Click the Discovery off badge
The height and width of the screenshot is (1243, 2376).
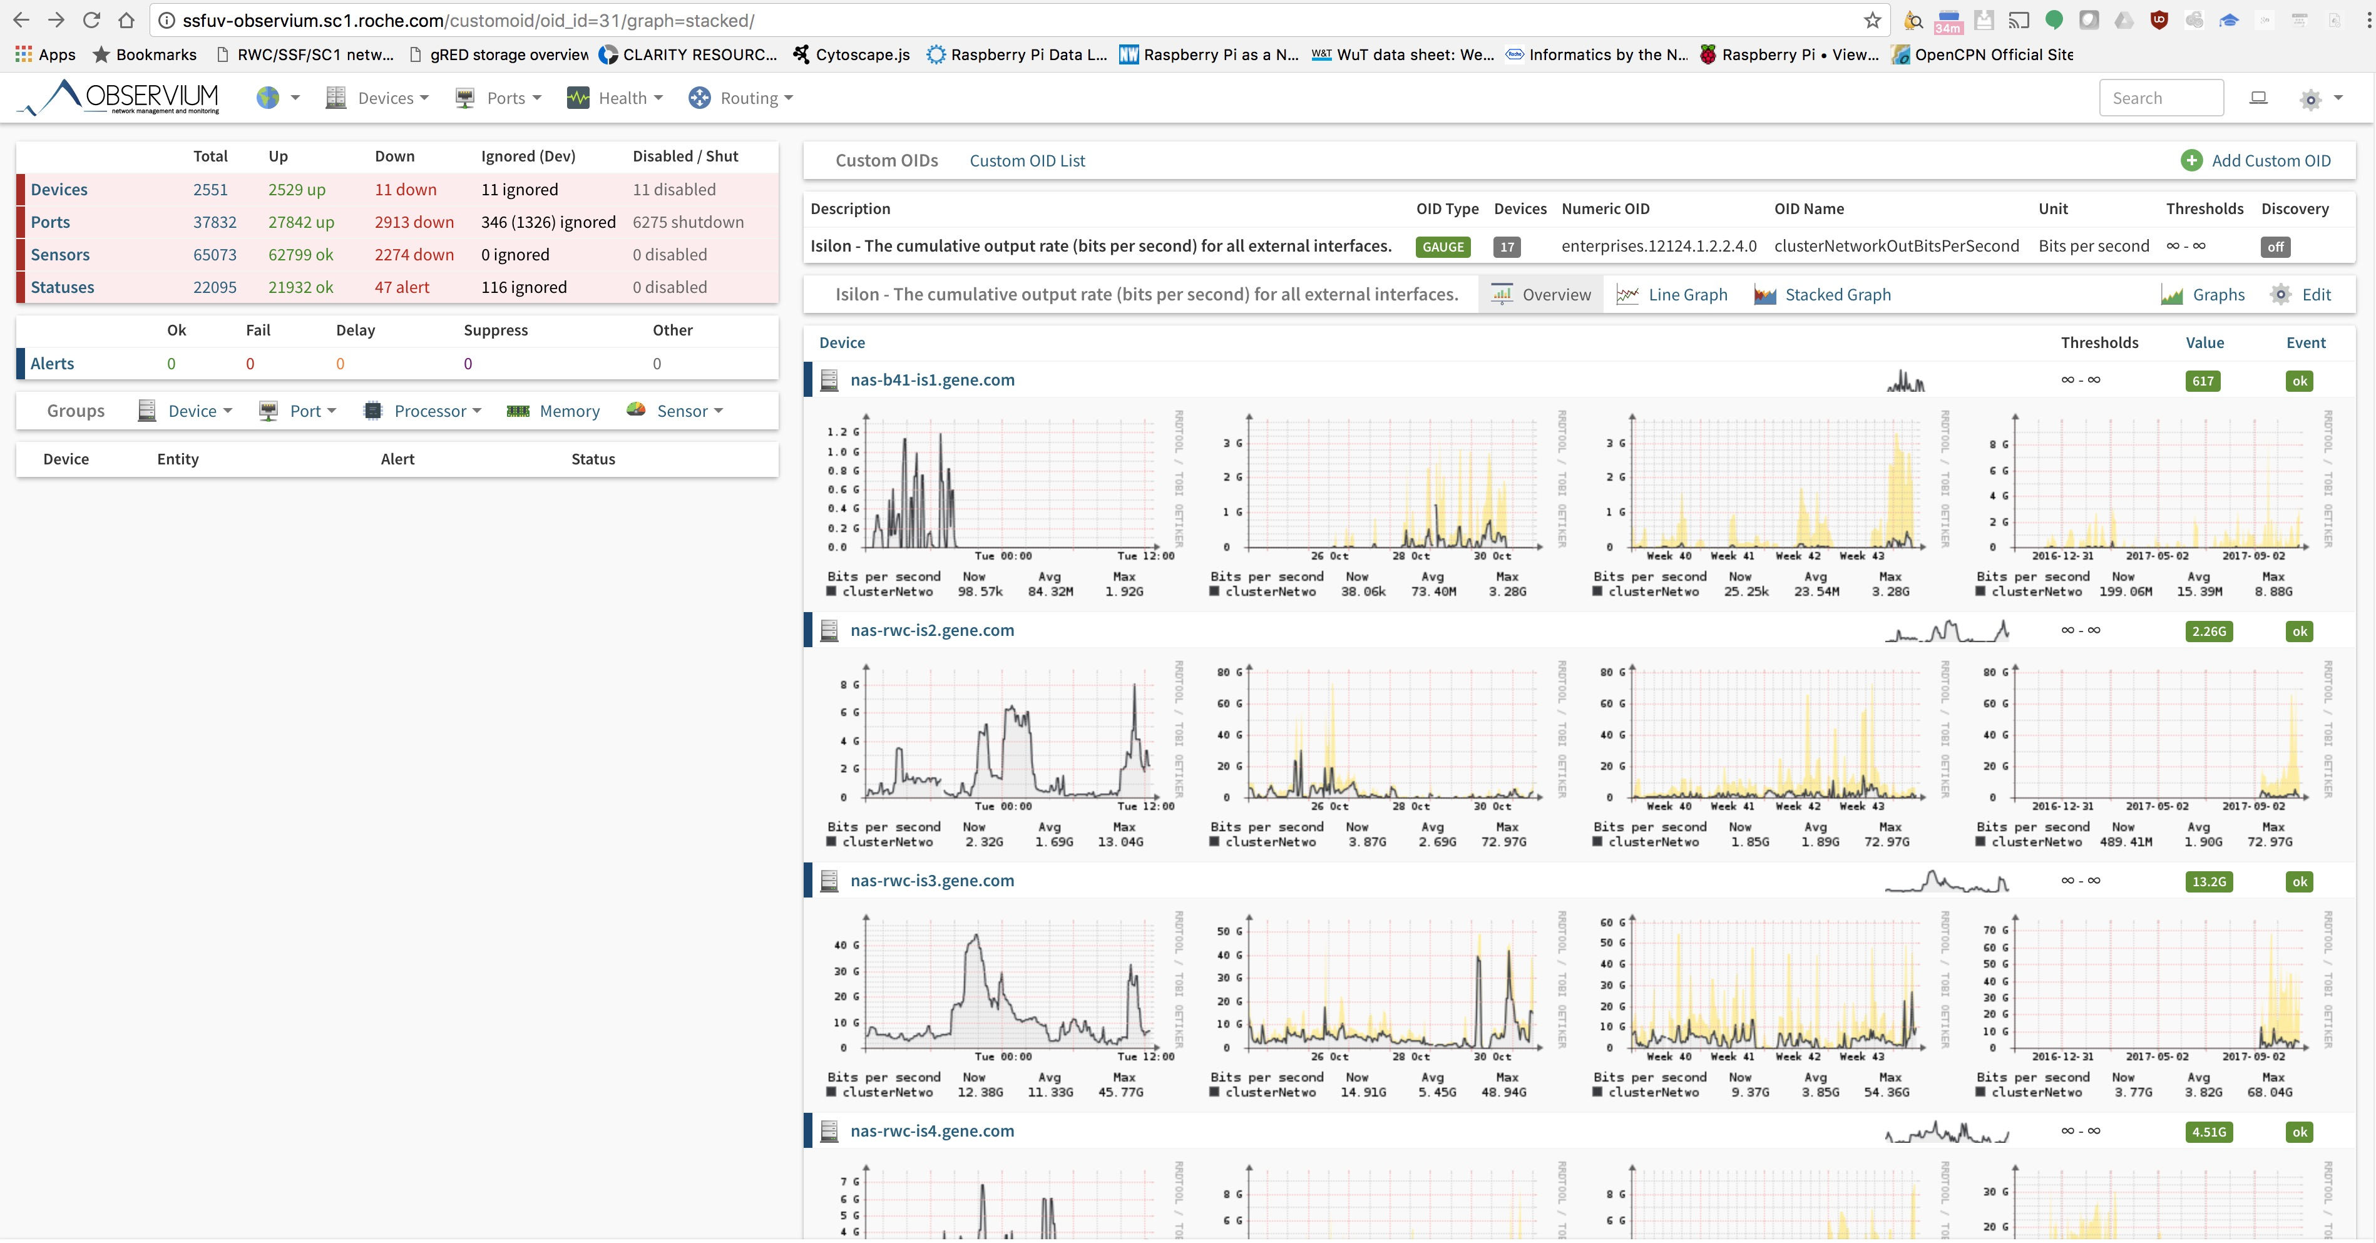point(2275,246)
